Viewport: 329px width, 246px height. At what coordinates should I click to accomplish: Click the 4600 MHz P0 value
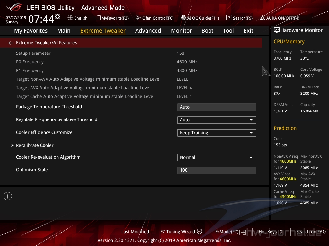pos(187,62)
